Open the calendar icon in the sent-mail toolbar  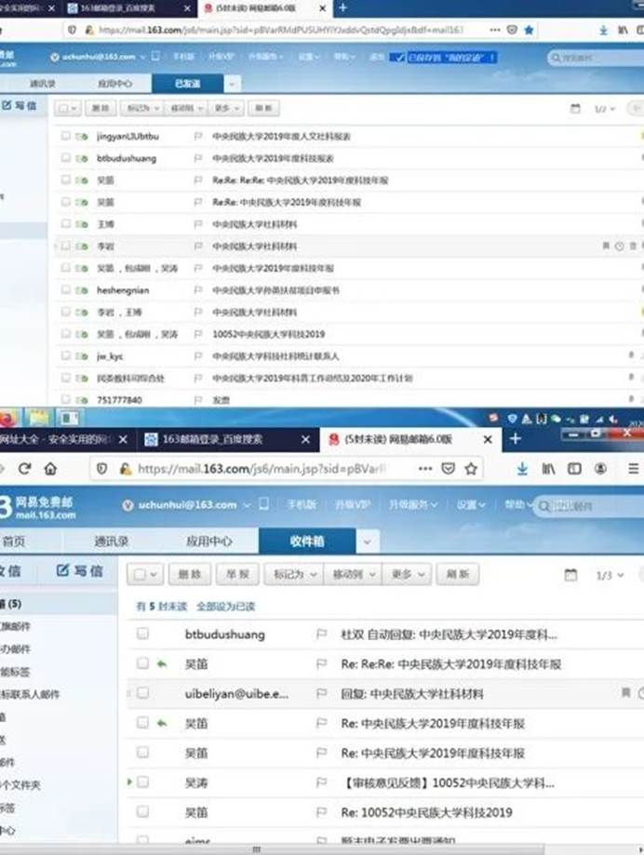click(x=575, y=109)
